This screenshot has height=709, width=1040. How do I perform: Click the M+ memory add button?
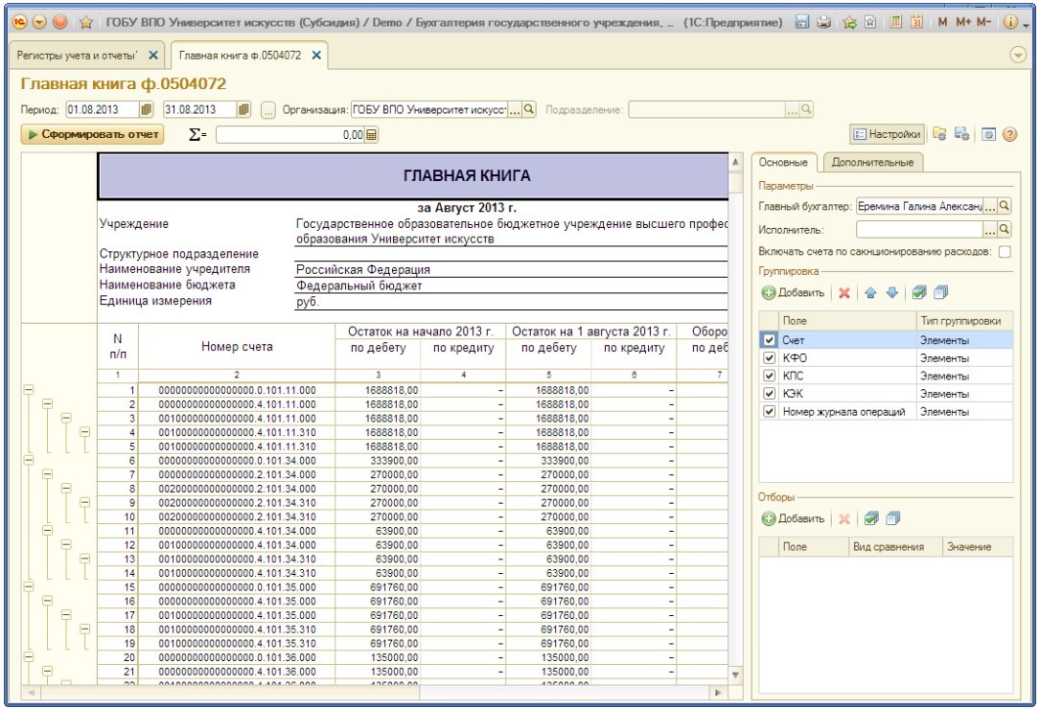click(x=963, y=22)
